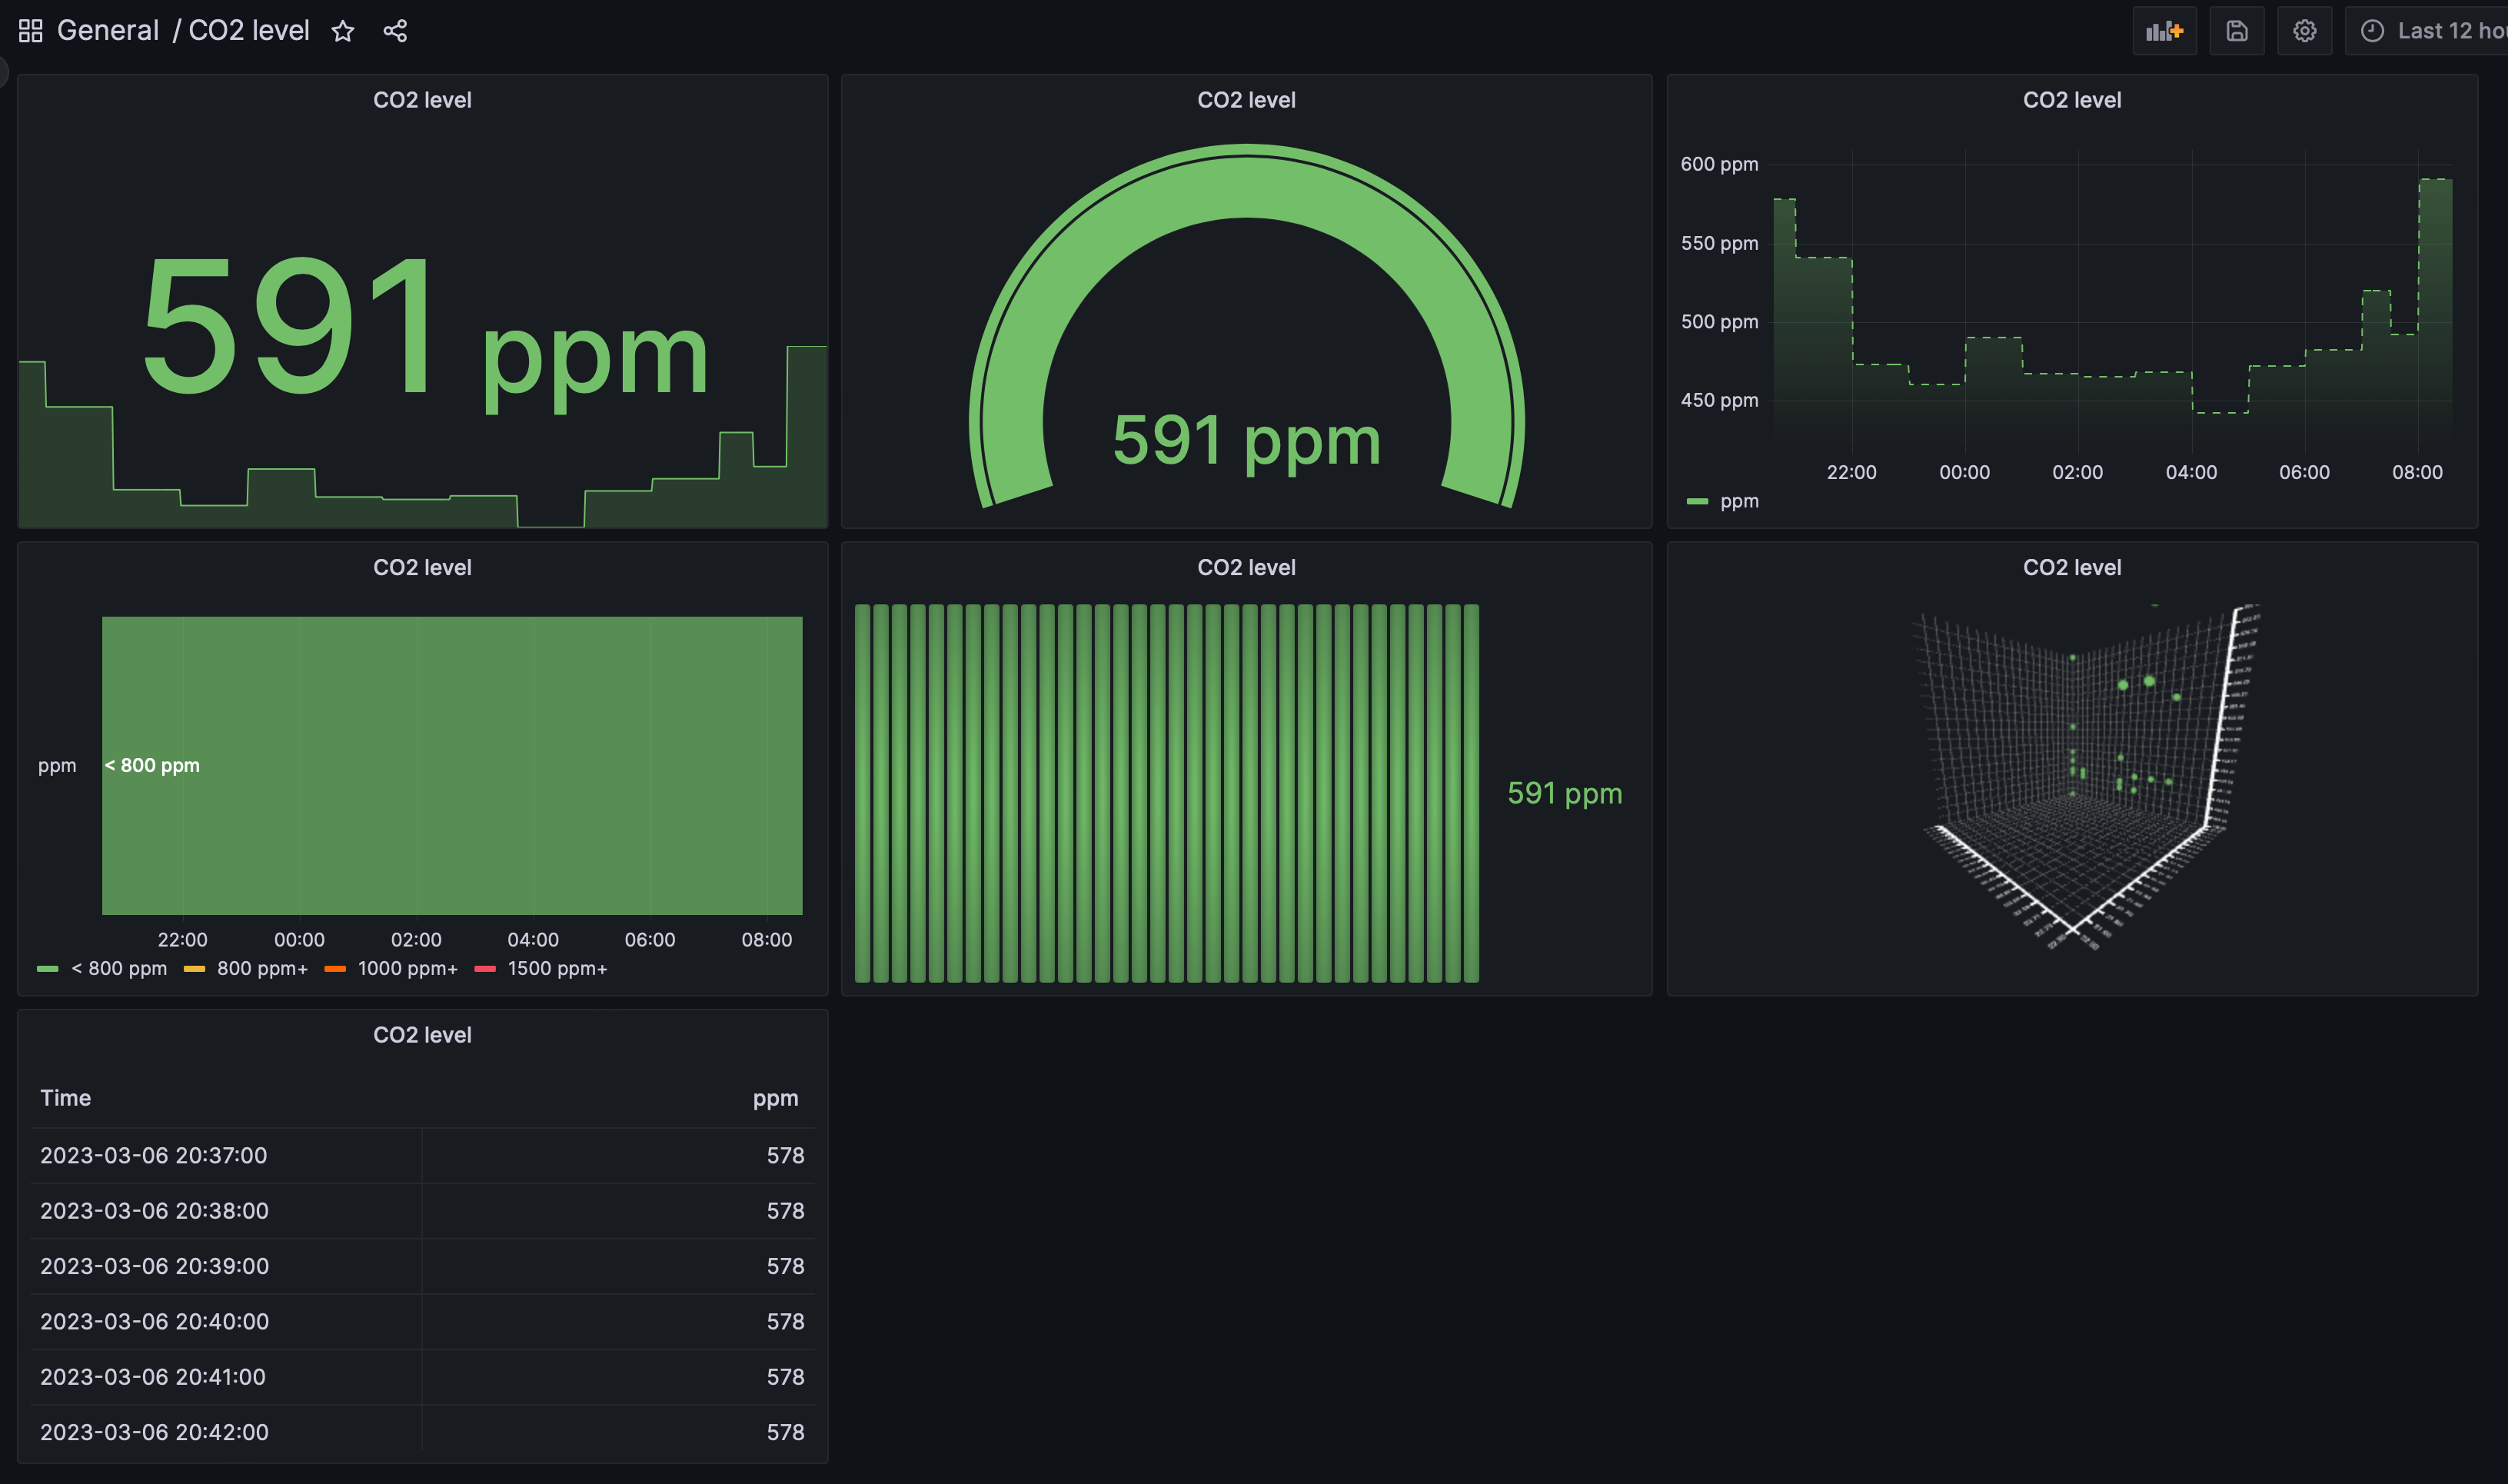Mark the CO2 level dashboard as favorite
The width and height of the screenshot is (2508, 1484).
click(343, 31)
